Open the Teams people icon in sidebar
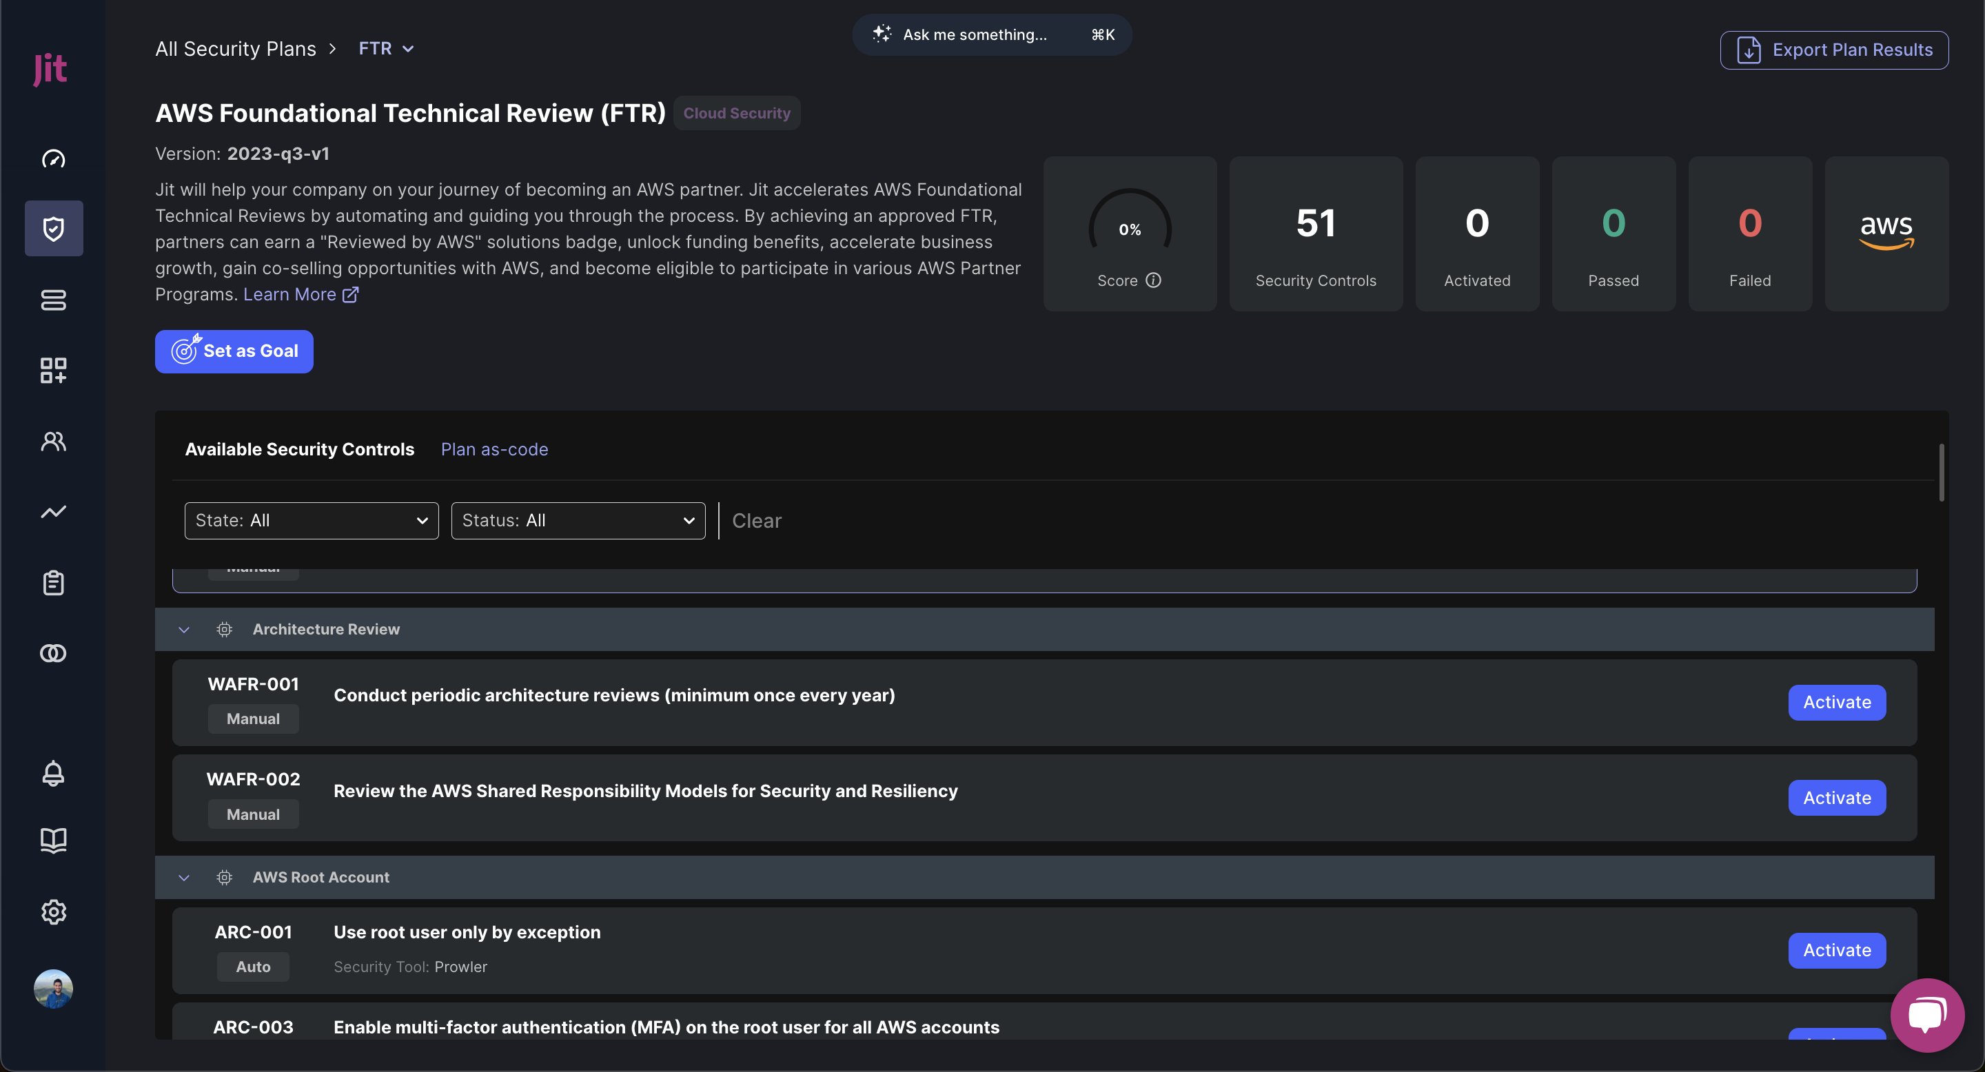The width and height of the screenshot is (1985, 1072). point(53,442)
